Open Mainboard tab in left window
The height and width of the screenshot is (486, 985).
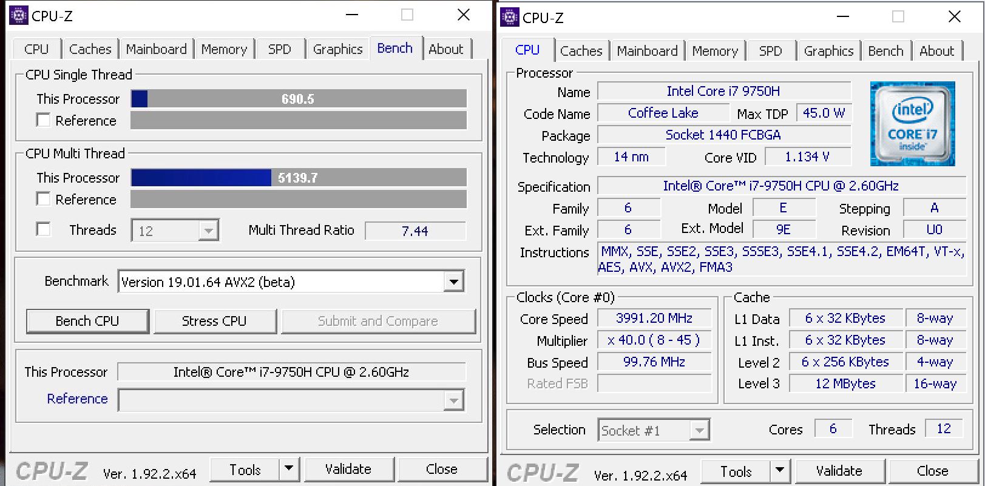(x=156, y=49)
